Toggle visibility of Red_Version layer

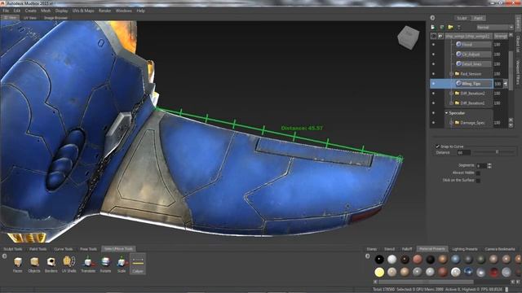[x=433, y=74]
